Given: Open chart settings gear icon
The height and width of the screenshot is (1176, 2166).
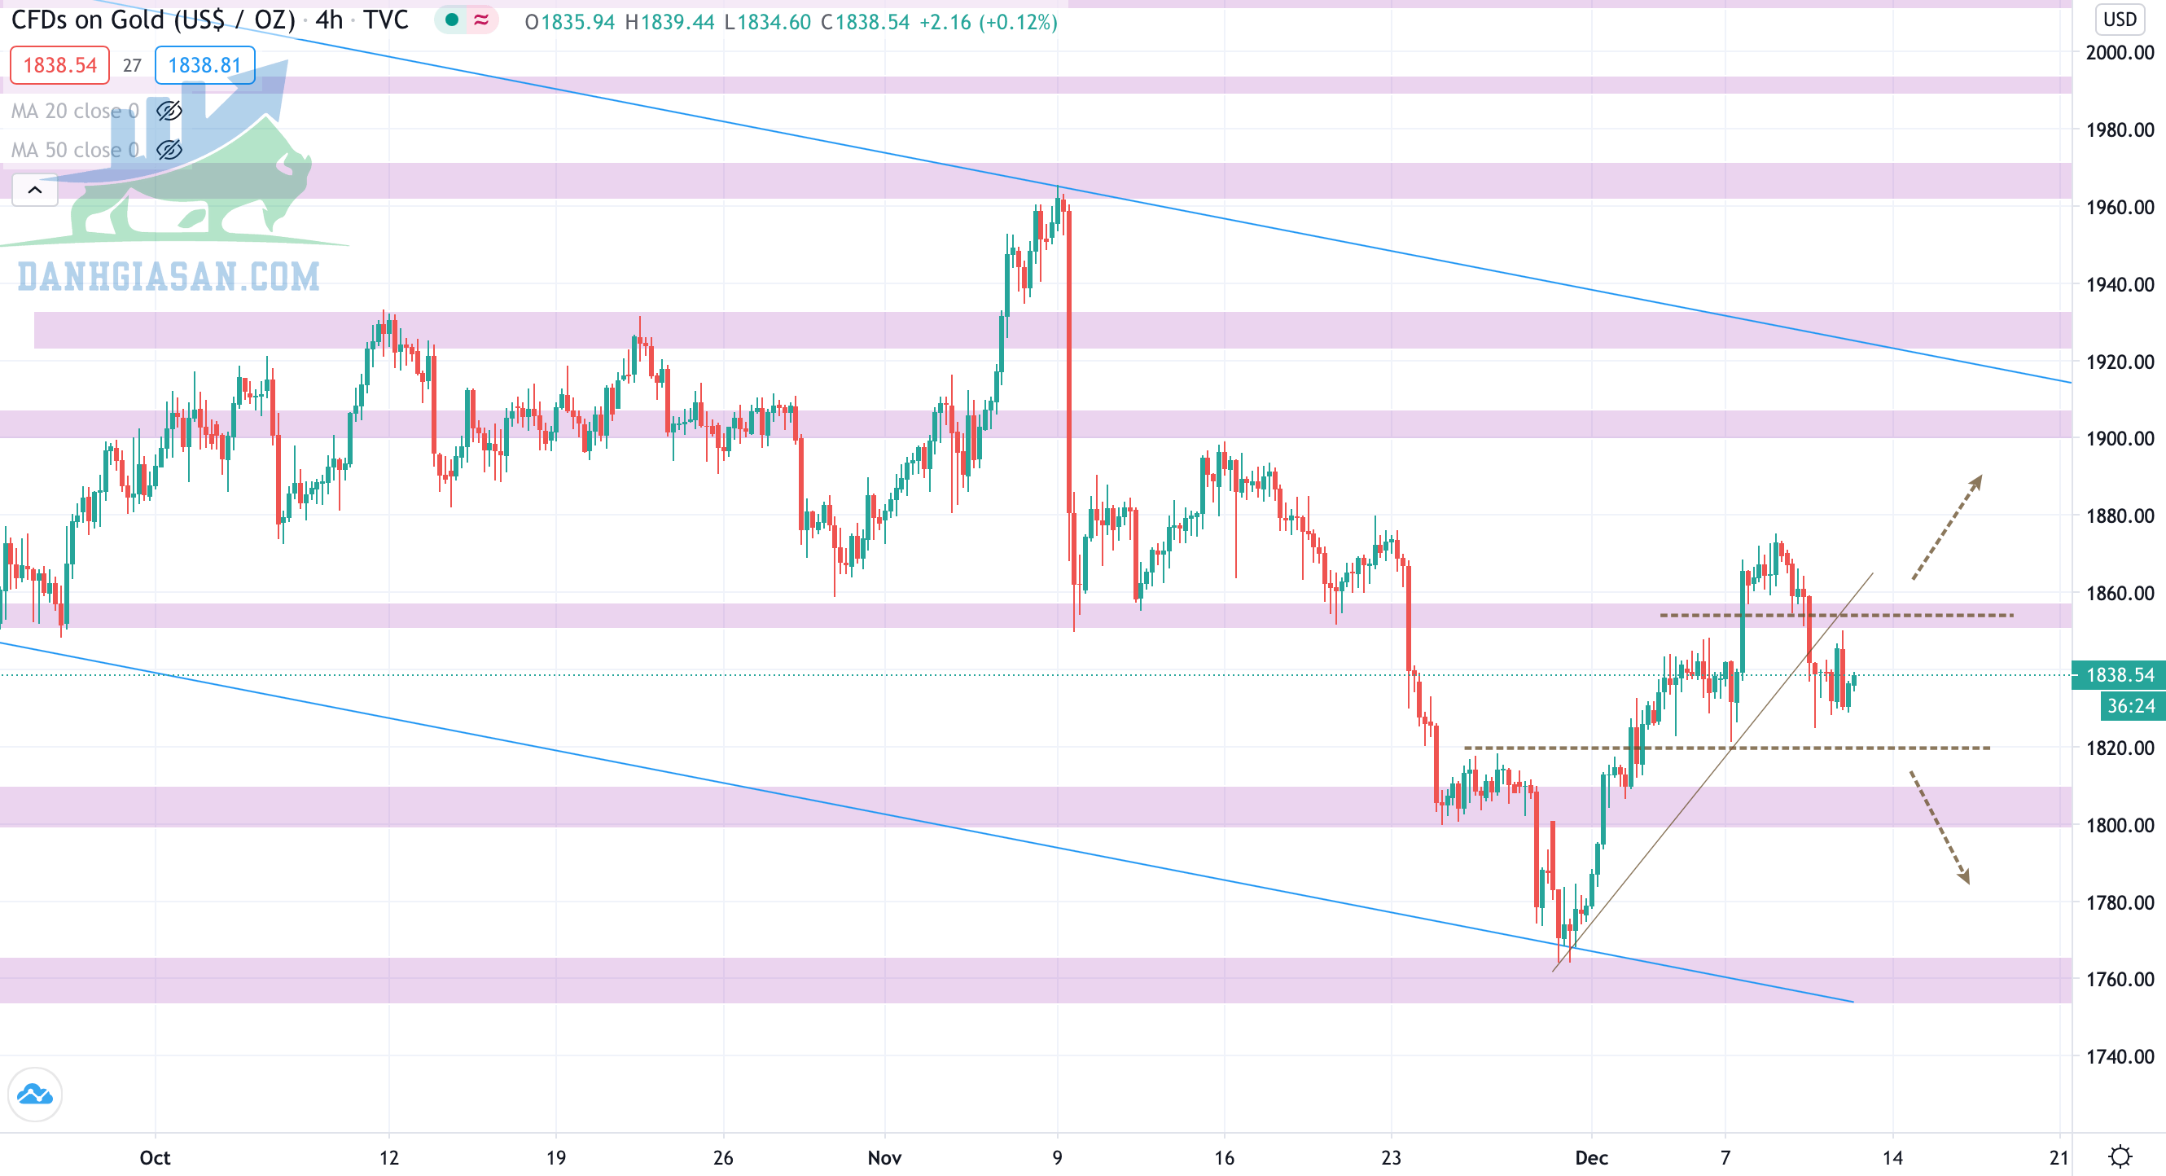Looking at the screenshot, I should 2120,1156.
